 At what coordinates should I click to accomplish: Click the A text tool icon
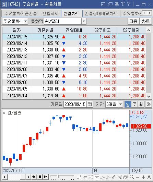(x=149, y=177)
